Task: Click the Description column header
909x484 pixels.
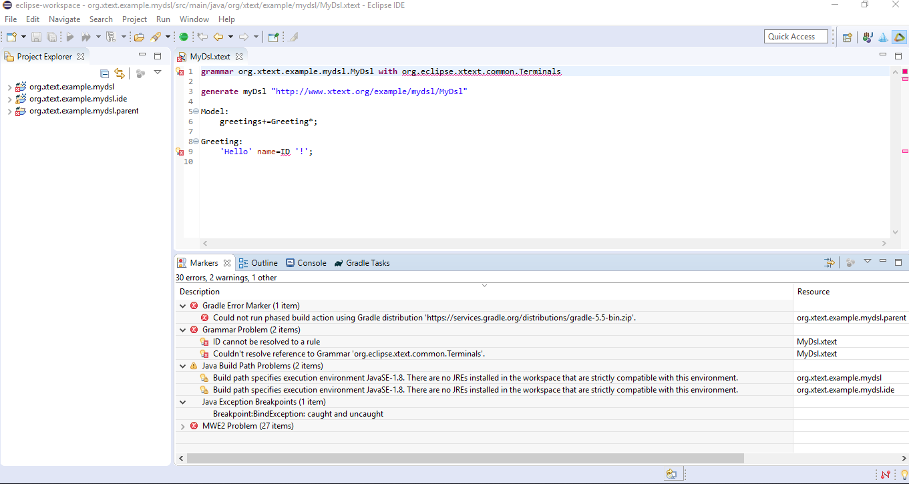Action: [484, 292]
